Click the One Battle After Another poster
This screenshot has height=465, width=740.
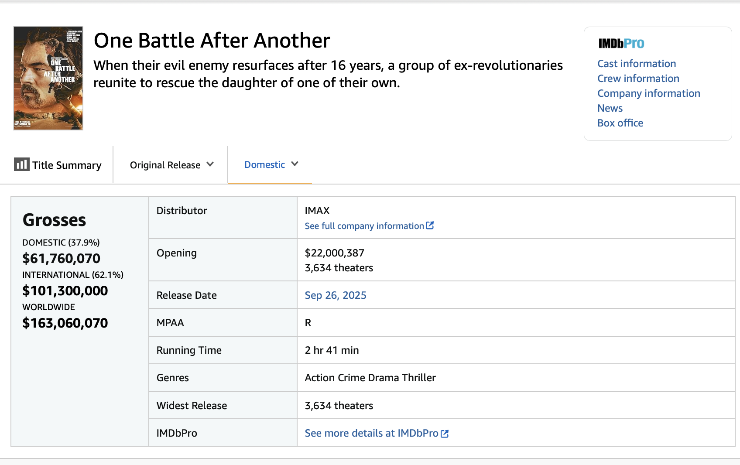pyautogui.click(x=48, y=78)
